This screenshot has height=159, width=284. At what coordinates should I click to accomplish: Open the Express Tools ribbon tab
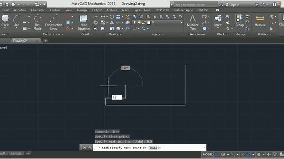(142, 10)
